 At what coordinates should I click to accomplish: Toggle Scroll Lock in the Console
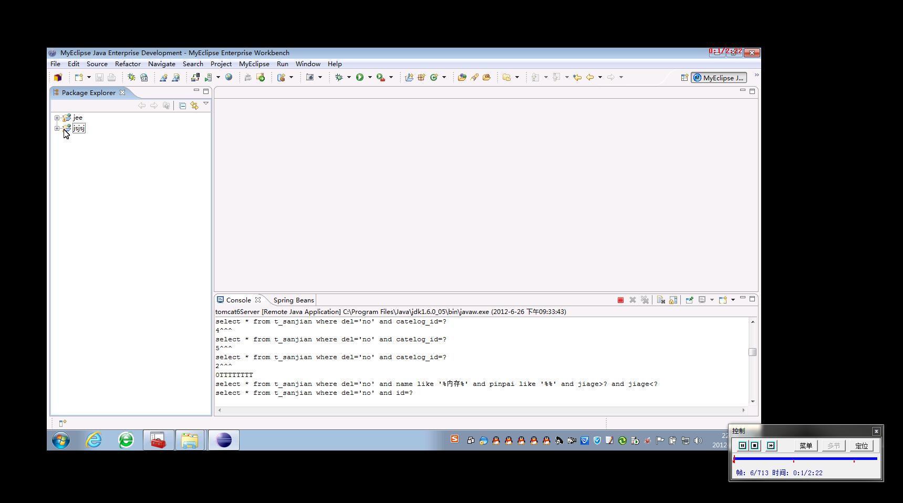[x=673, y=300]
